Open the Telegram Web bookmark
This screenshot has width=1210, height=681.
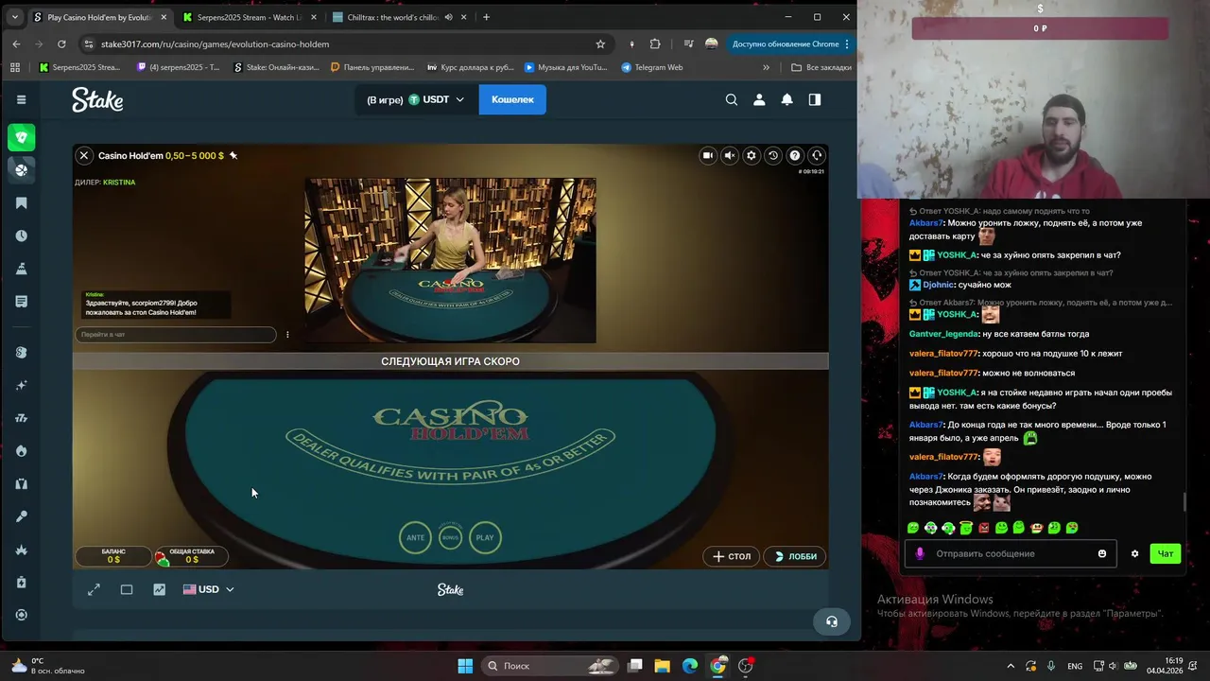click(652, 67)
